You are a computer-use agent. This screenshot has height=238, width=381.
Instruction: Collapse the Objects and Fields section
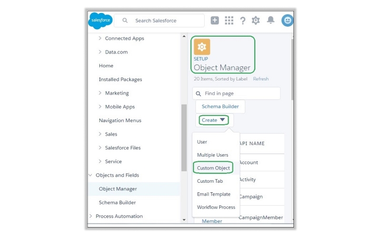(x=90, y=175)
